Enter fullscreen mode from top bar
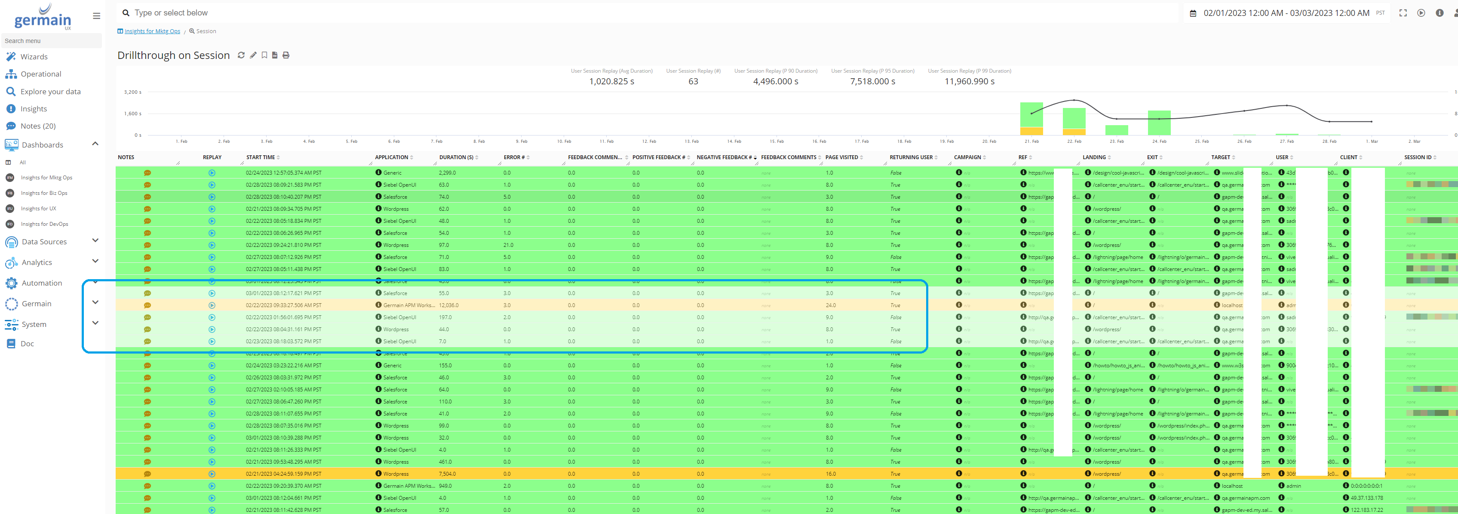1458x514 pixels. [1403, 13]
